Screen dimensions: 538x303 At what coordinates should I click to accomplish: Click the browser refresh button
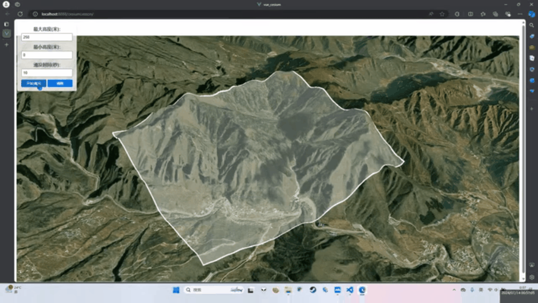coord(20,14)
